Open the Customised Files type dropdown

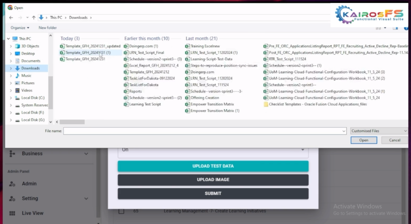tap(378, 131)
